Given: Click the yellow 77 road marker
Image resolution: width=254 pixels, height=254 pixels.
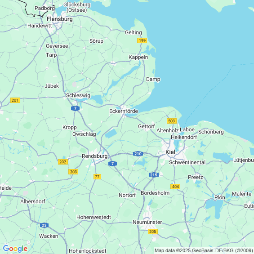Looking at the screenshot, I should [x=97, y=177].
